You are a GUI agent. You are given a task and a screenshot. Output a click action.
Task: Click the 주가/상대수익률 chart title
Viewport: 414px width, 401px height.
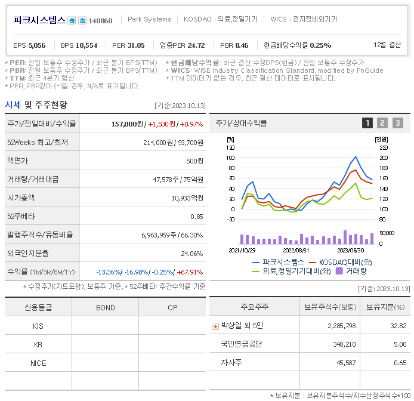(x=241, y=123)
